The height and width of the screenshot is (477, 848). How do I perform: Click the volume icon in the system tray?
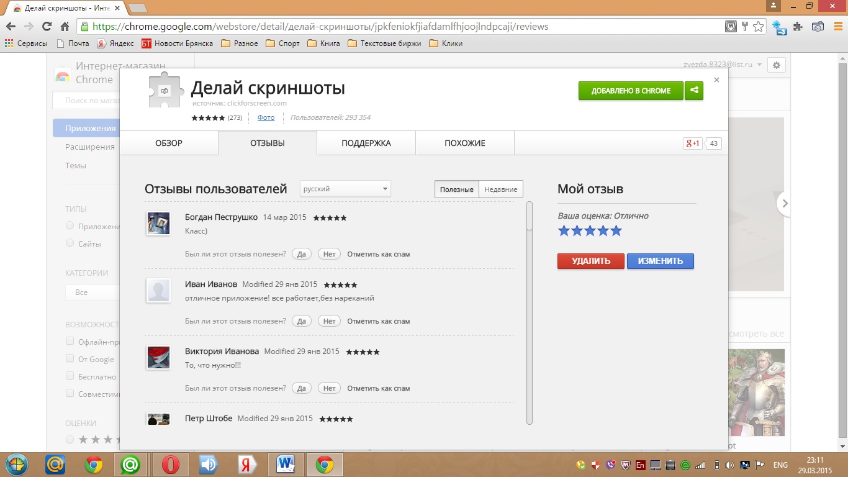click(729, 465)
